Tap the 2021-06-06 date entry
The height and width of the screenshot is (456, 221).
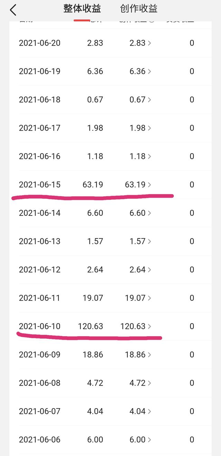coord(39,440)
